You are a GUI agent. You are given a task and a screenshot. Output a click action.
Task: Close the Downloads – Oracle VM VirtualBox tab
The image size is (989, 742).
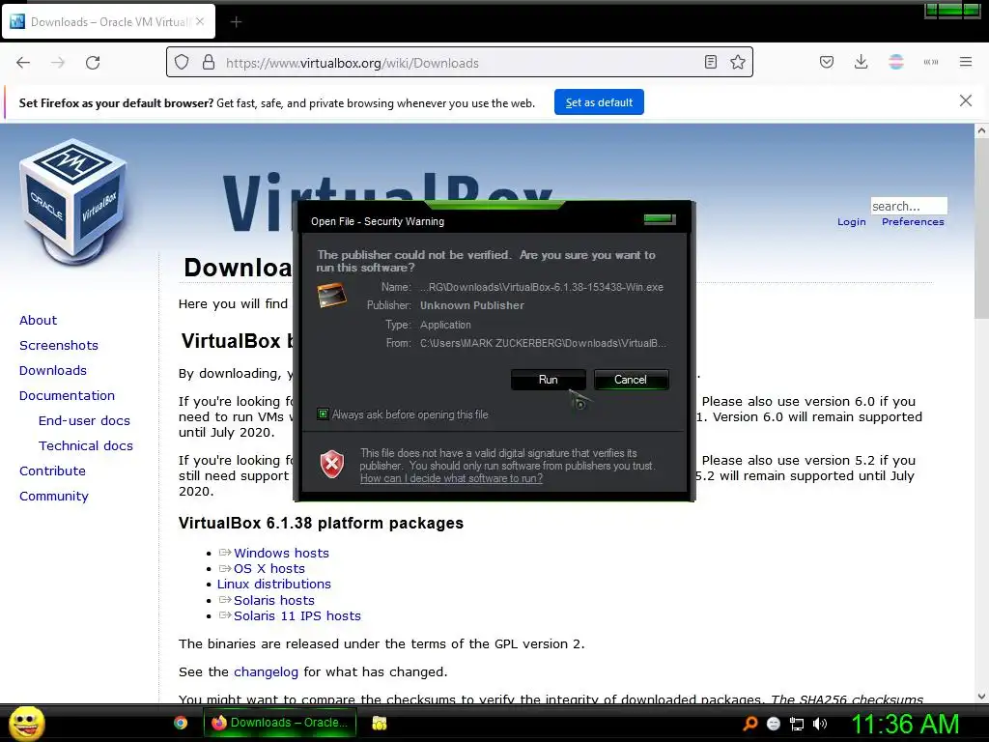(200, 21)
